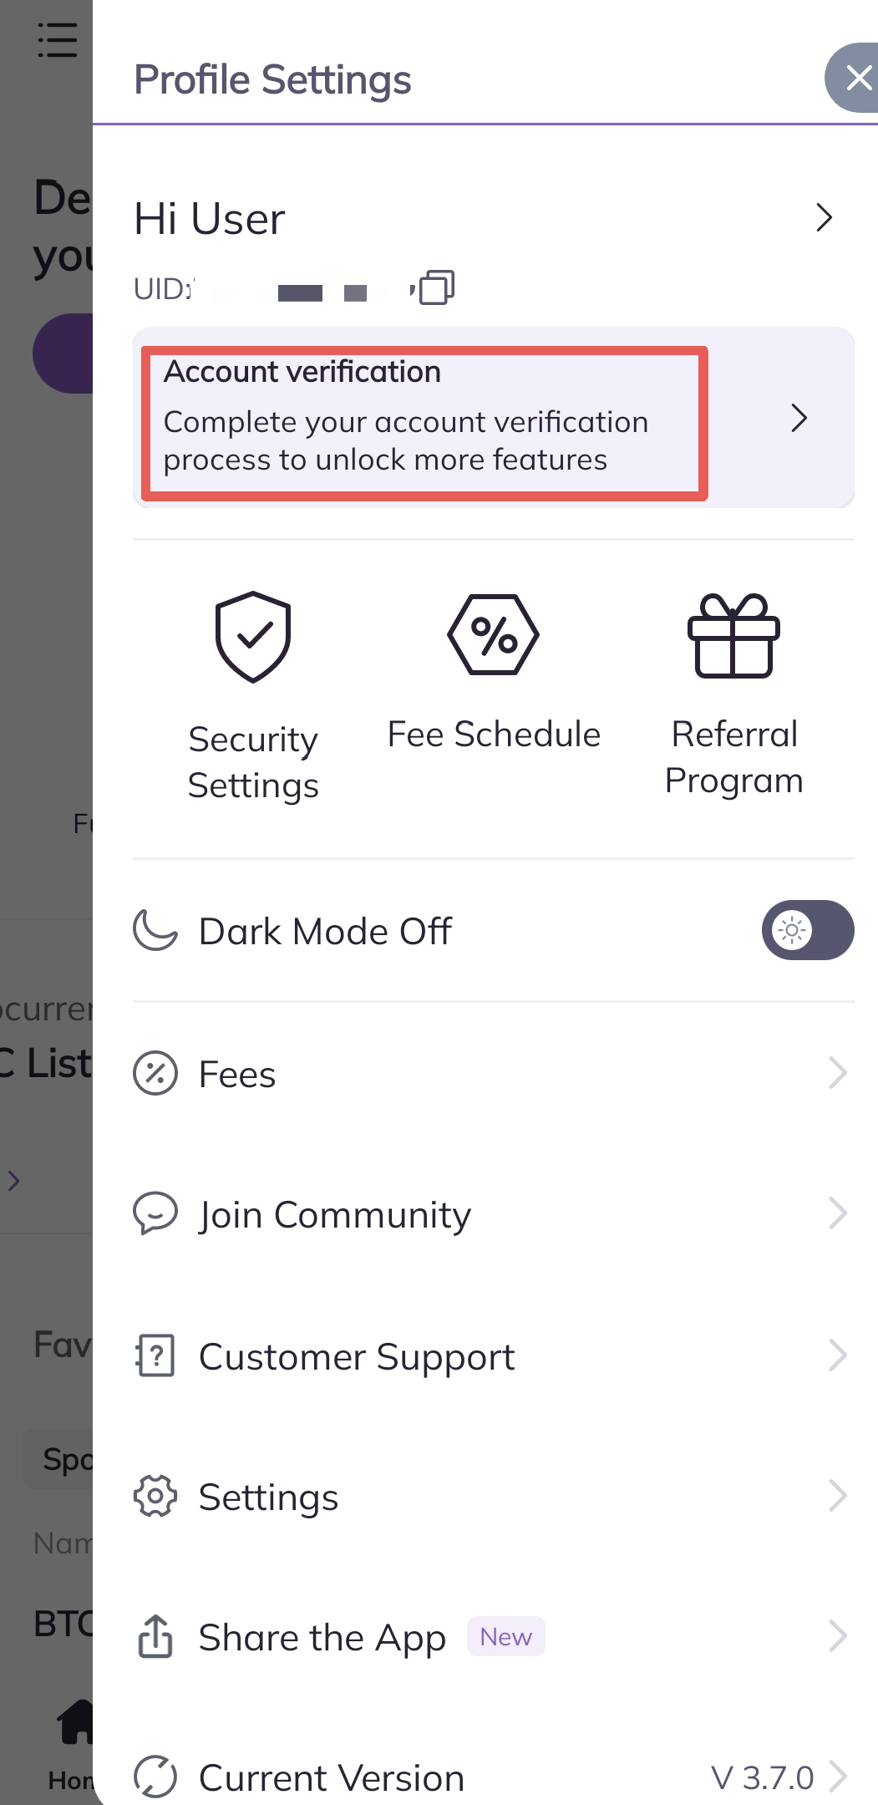Expand Account verification with its chevron
878x1805 pixels.
tap(799, 418)
